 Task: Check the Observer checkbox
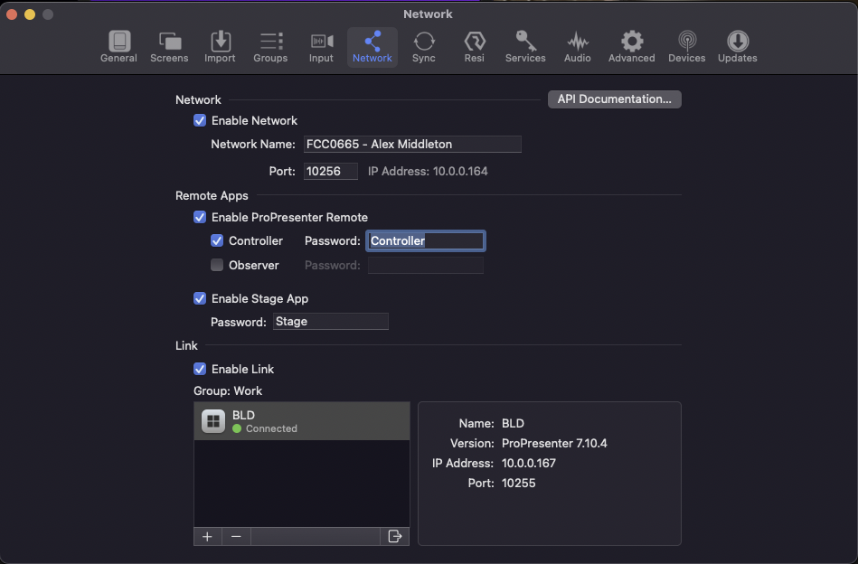[x=217, y=266]
